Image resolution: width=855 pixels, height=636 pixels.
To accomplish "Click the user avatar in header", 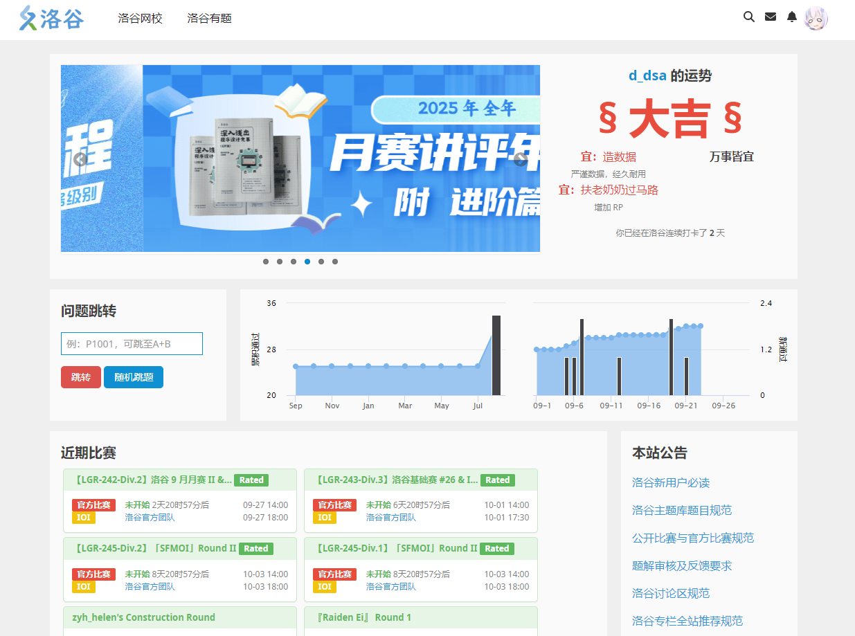I will pyautogui.click(x=816, y=19).
